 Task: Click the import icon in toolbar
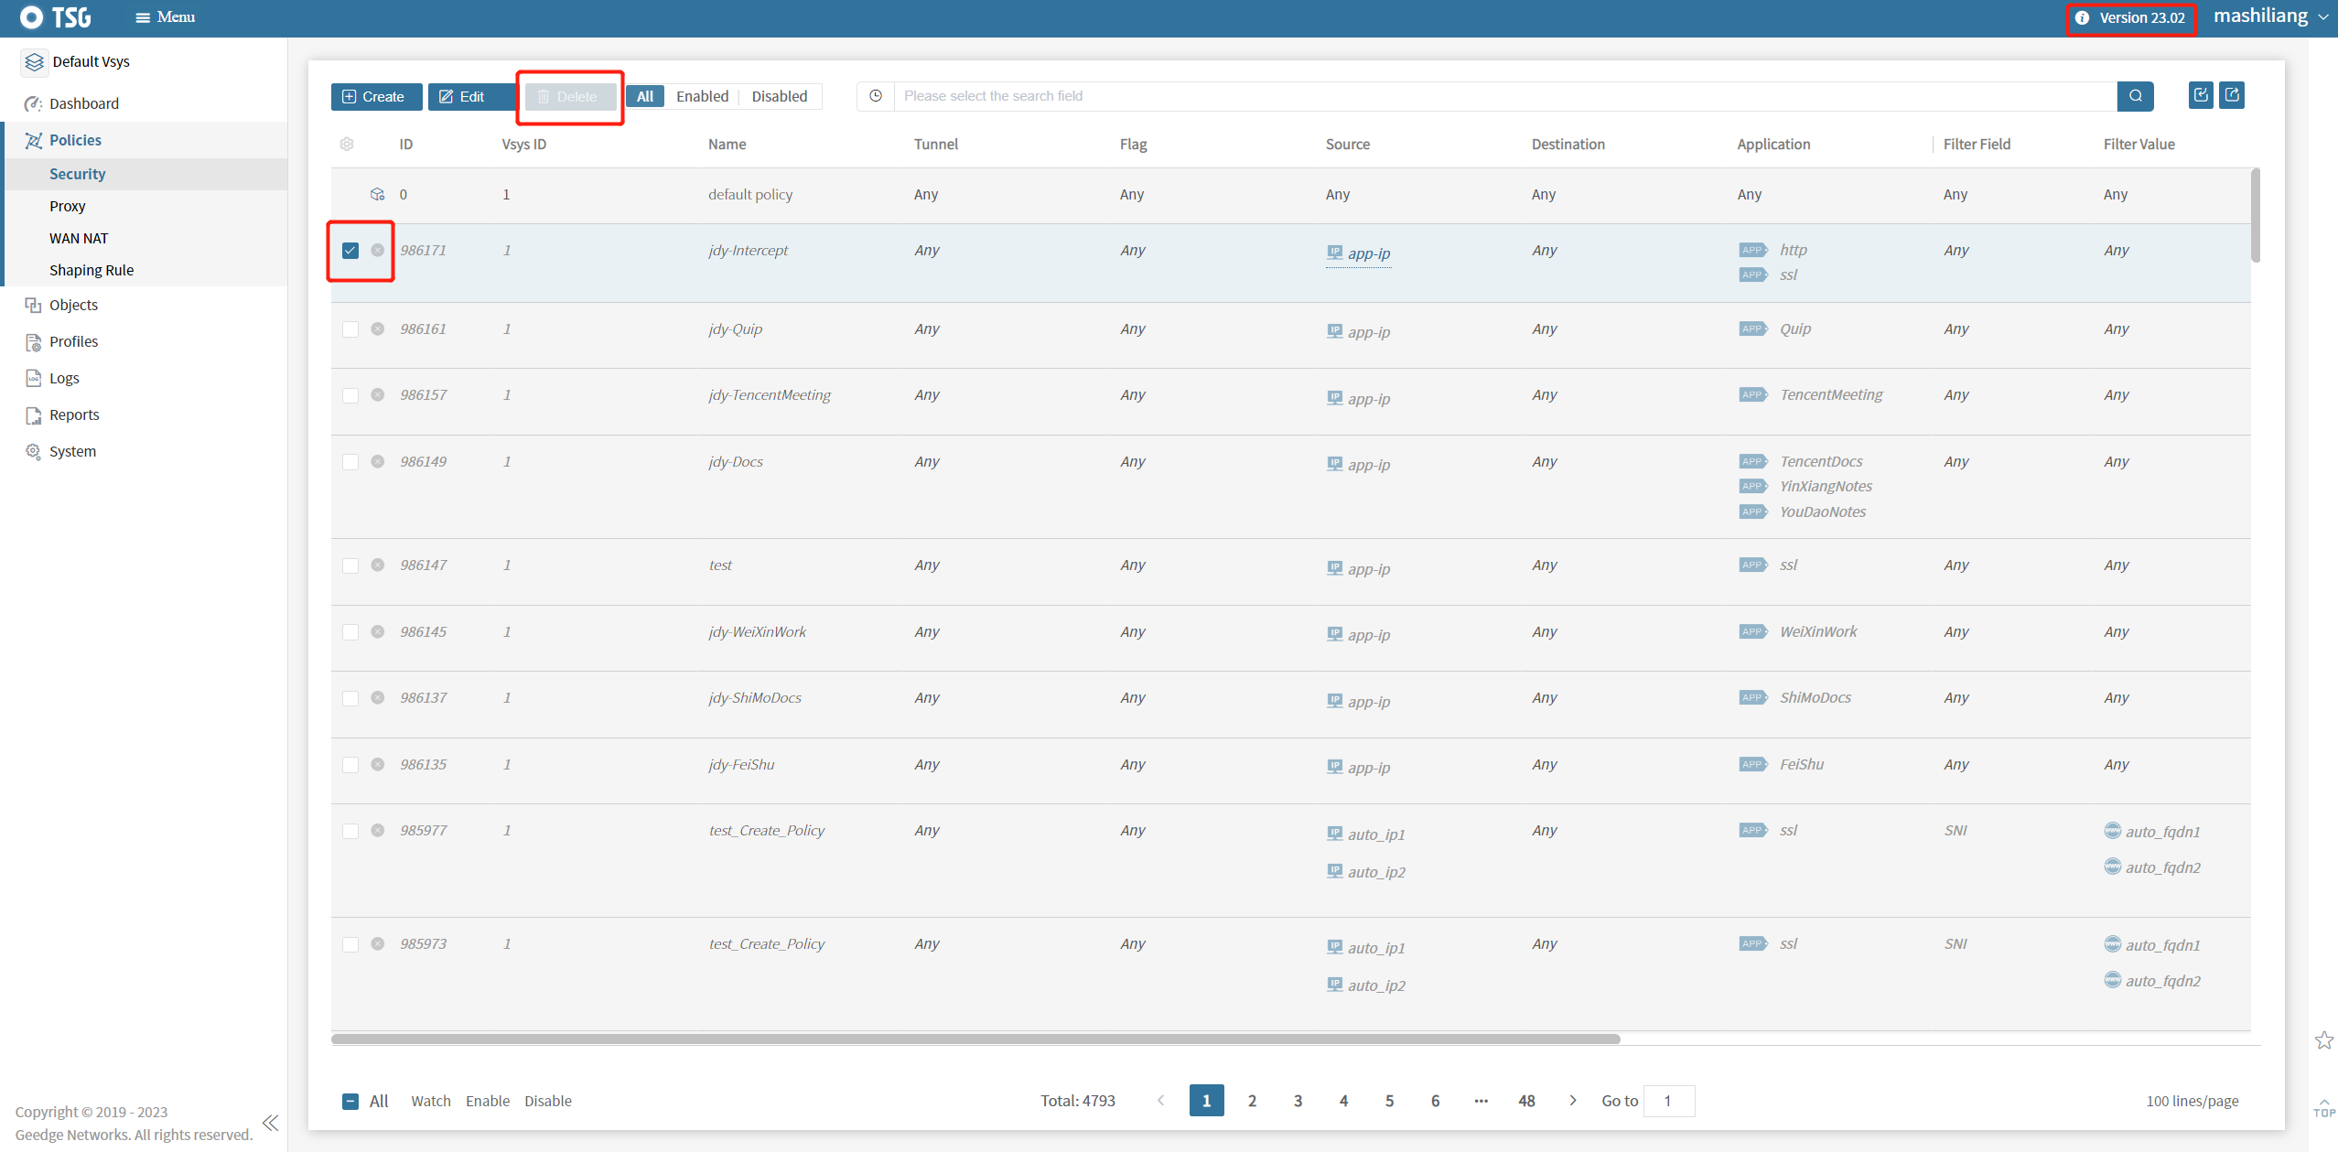[x=2201, y=95]
